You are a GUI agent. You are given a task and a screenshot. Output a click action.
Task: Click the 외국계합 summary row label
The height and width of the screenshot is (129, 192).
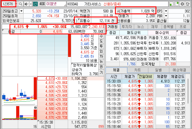(148, 64)
